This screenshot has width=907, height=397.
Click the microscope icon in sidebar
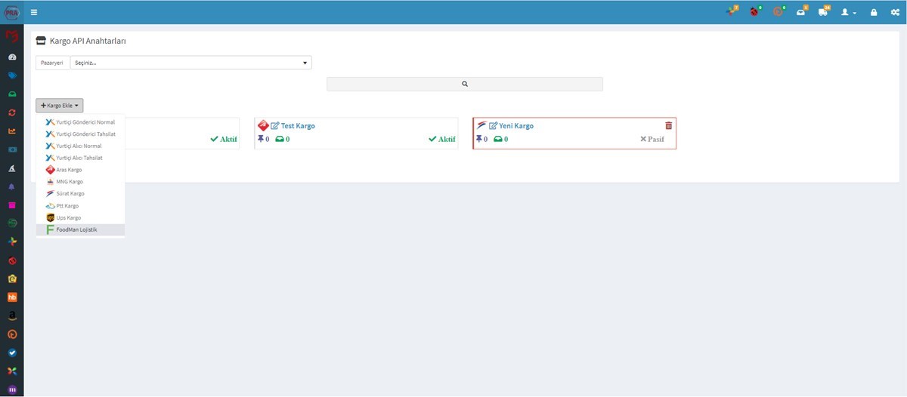pos(12,168)
